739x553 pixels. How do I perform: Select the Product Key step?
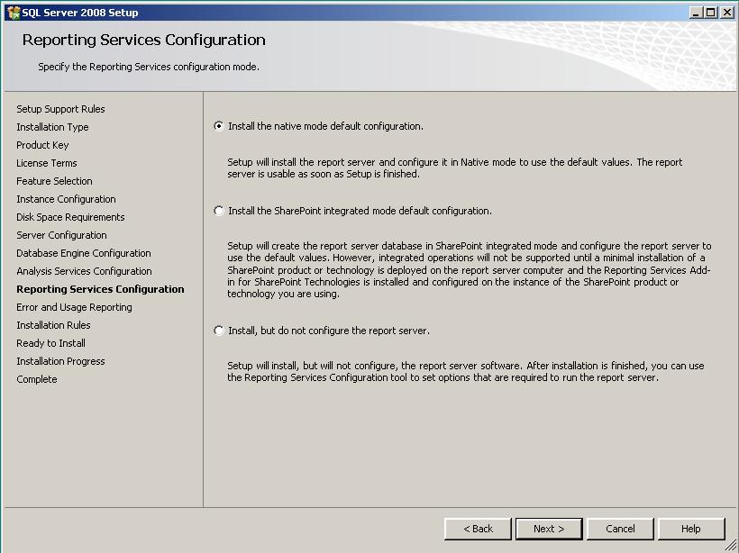pos(42,145)
